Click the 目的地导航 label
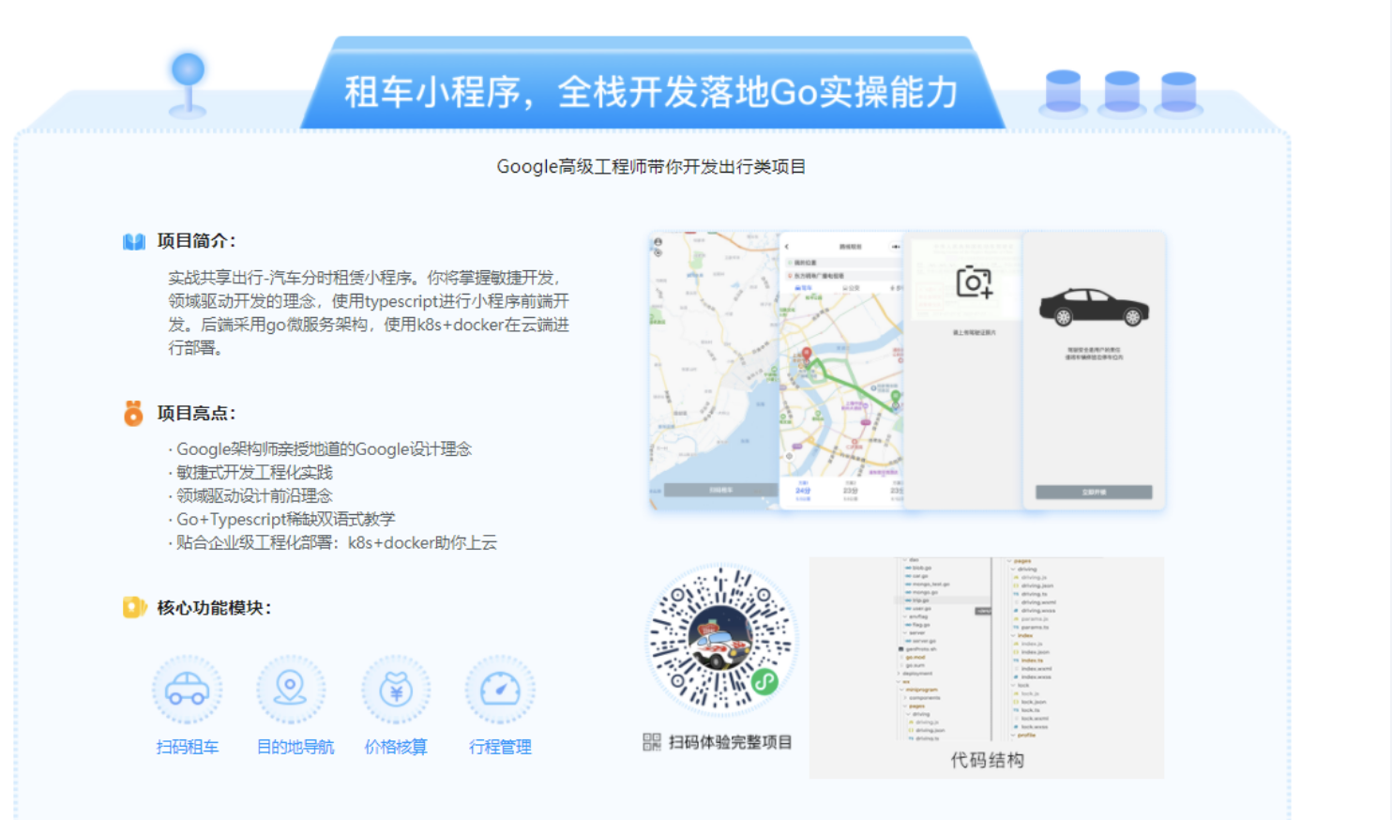The width and height of the screenshot is (1392, 820). coord(295,747)
